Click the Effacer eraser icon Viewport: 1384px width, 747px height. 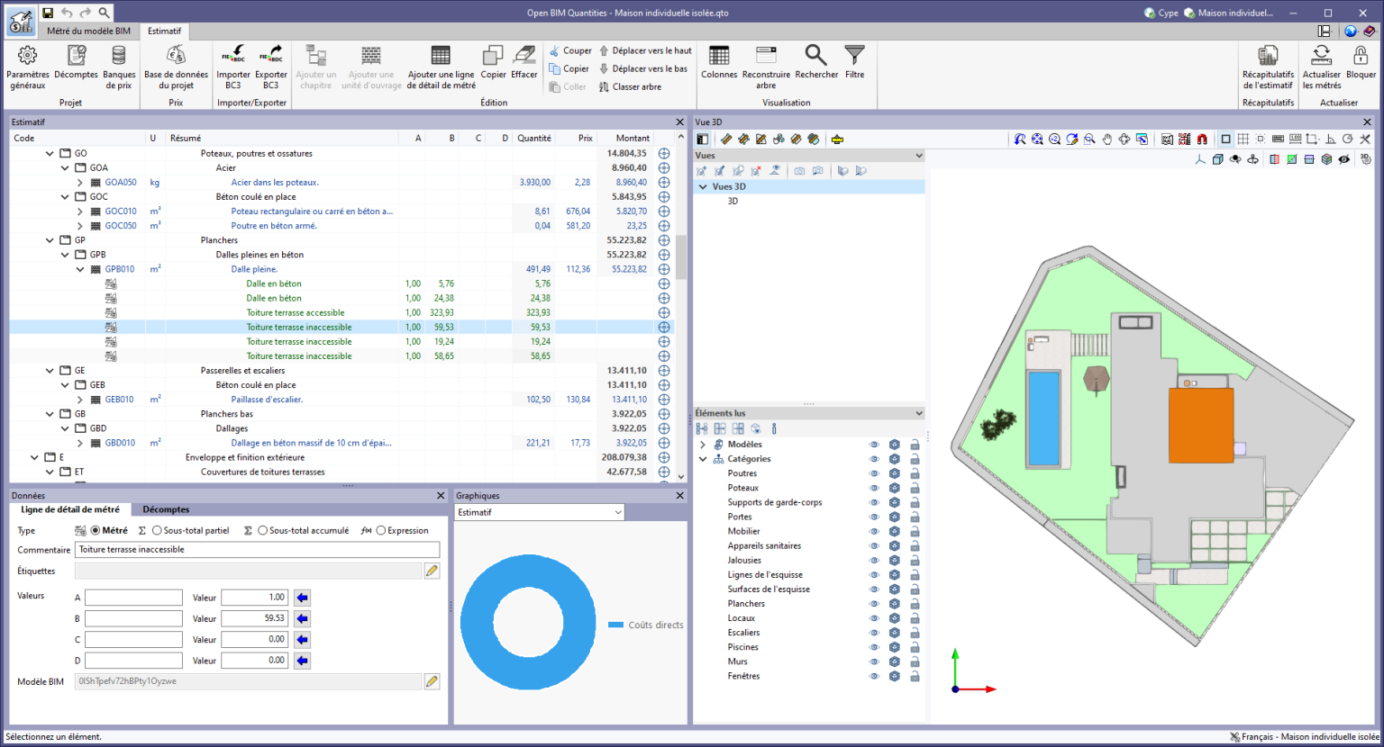[524, 62]
